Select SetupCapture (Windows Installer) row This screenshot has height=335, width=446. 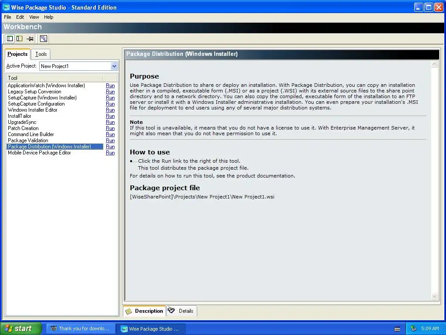(54, 98)
